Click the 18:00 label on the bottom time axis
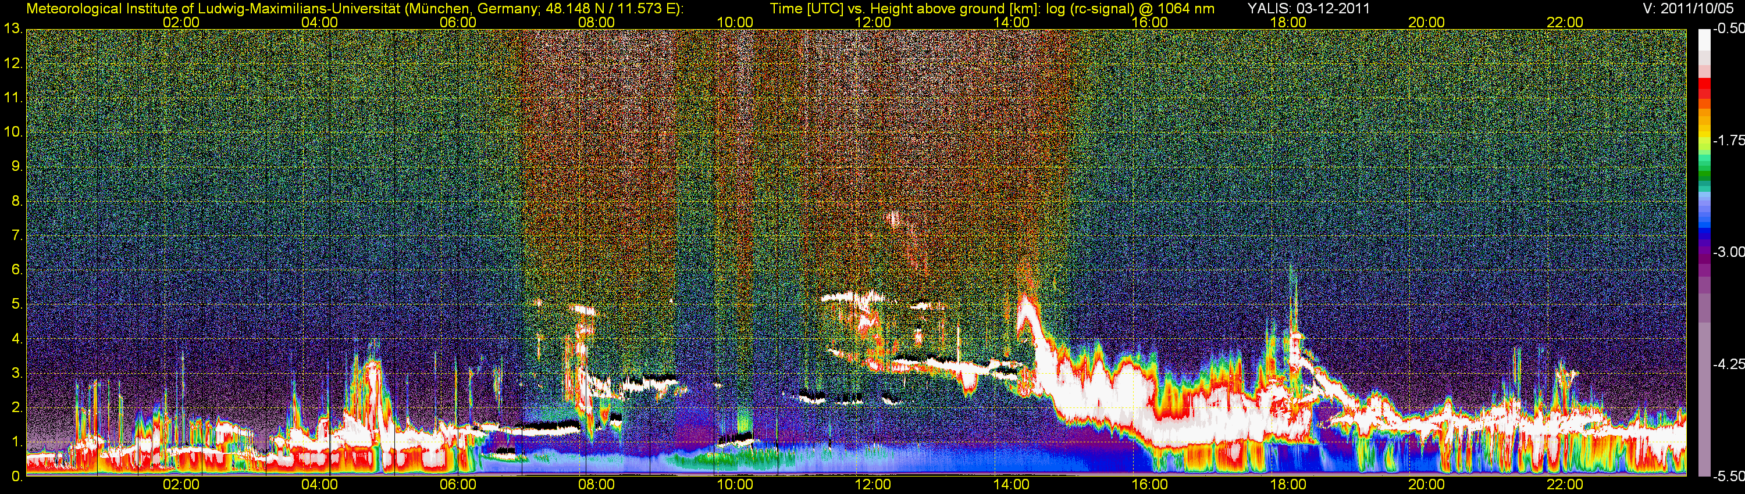The height and width of the screenshot is (494, 1745). pyautogui.click(x=1288, y=485)
